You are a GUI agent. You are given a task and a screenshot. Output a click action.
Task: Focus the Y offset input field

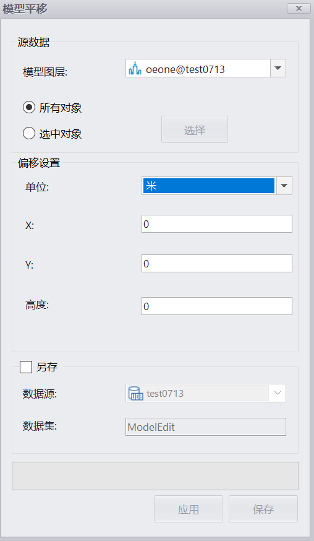click(x=217, y=263)
